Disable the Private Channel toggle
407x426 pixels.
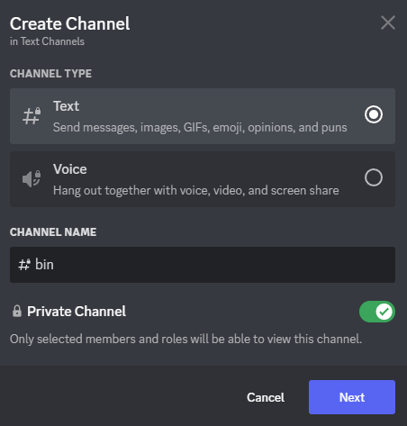click(377, 312)
